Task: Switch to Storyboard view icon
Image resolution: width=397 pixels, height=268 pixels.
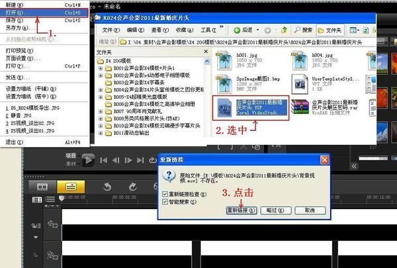Action: (x=42, y=187)
